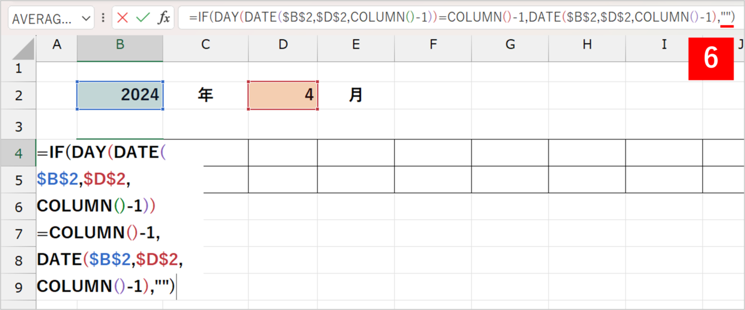Click cell E2 with the 月 label
The width and height of the screenshot is (745, 310).
click(x=356, y=96)
